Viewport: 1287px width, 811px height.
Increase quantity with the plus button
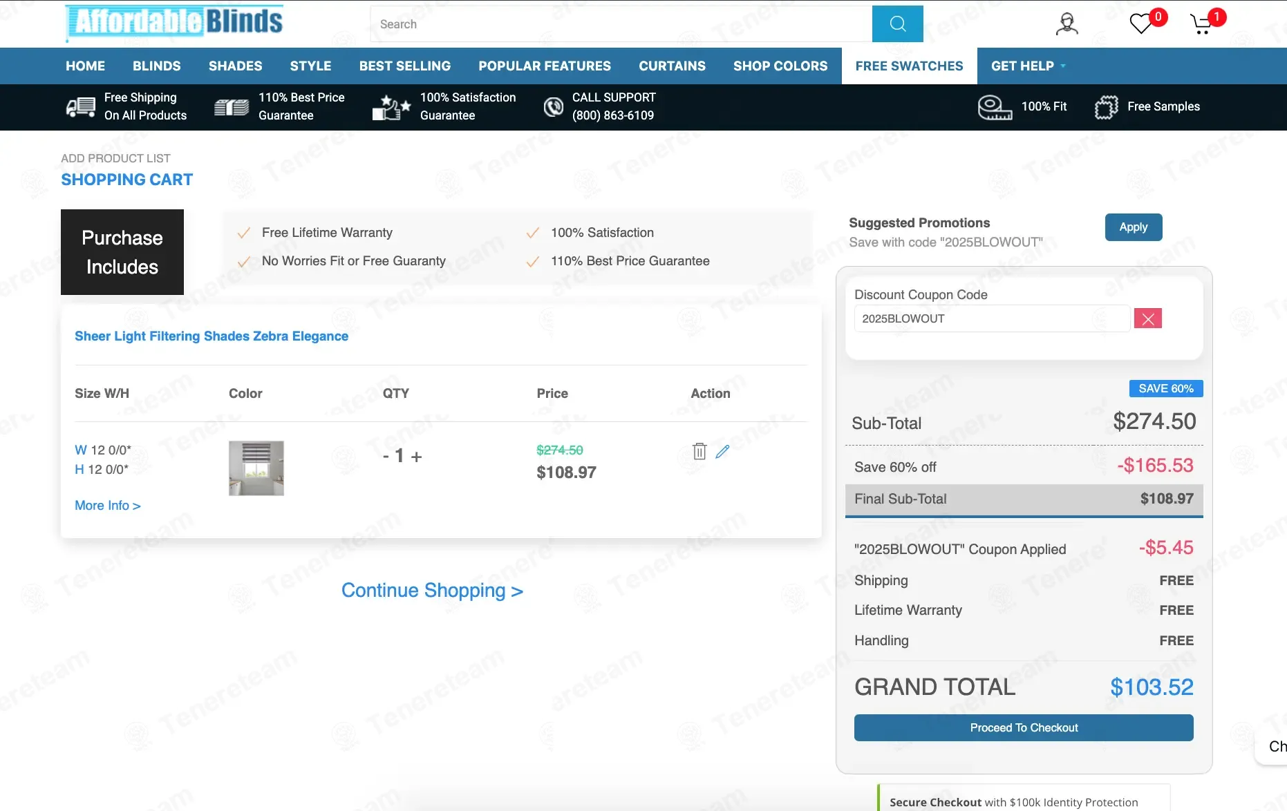(416, 457)
